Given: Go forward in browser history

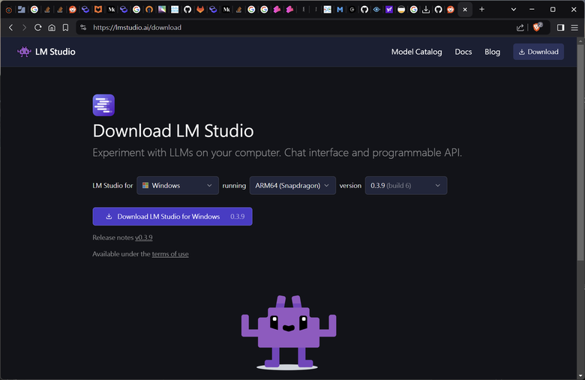Looking at the screenshot, I should pyautogui.click(x=24, y=28).
